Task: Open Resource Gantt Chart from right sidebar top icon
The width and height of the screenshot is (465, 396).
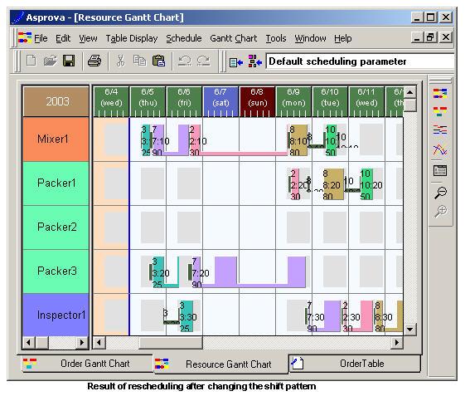Action: click(440, 94)
